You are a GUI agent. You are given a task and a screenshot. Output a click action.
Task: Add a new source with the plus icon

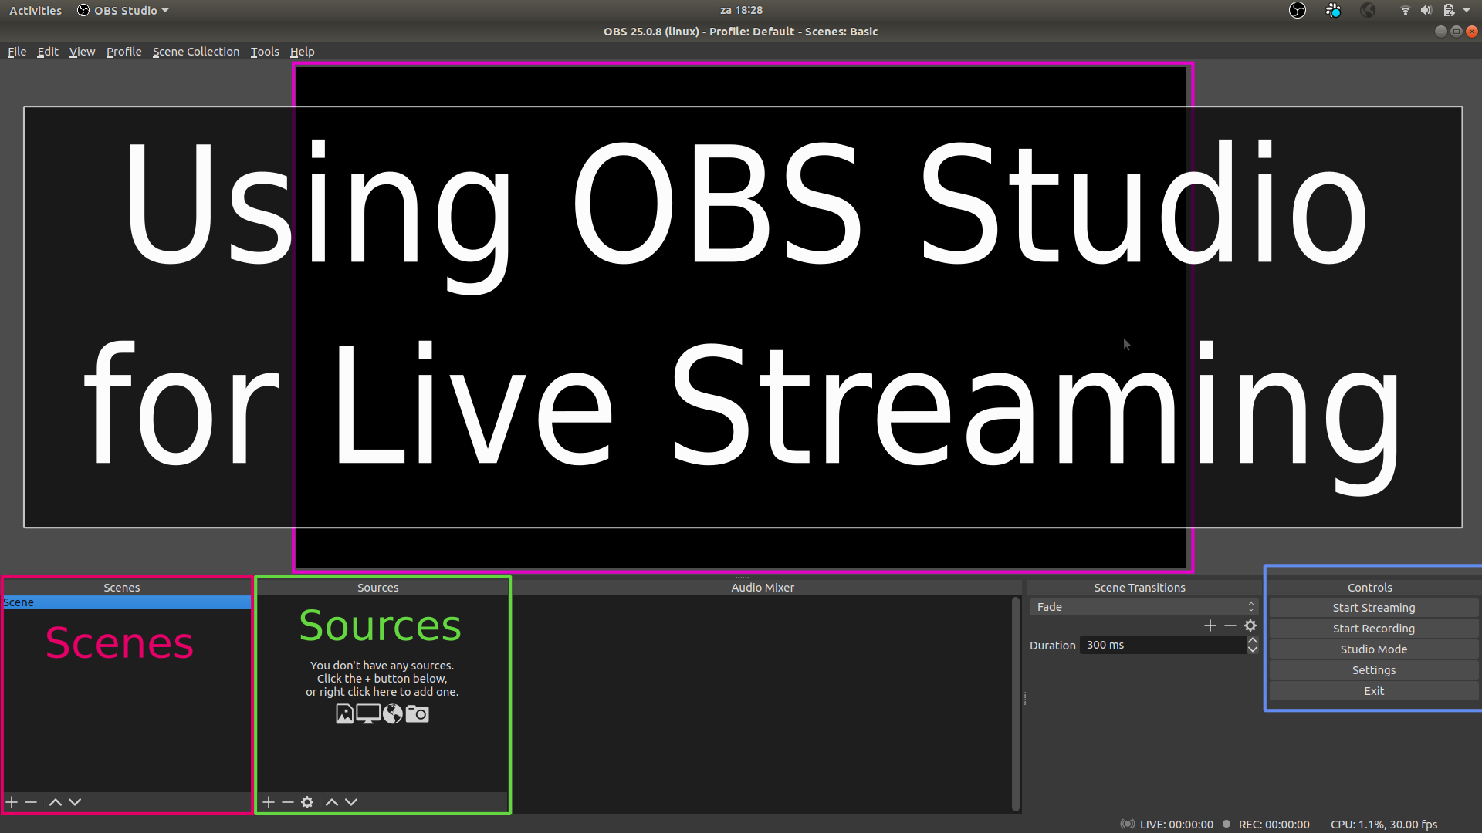coord(269,802)
